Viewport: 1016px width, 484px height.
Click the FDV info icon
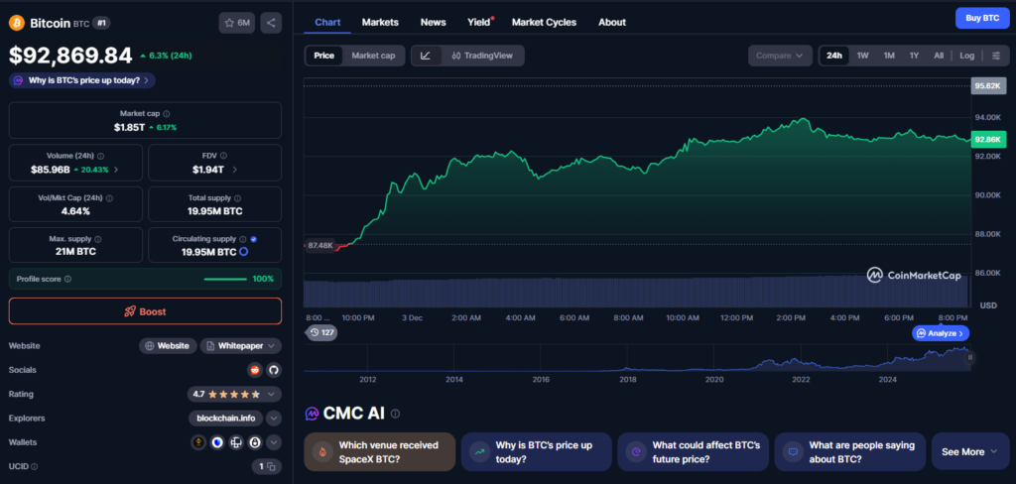223,156
